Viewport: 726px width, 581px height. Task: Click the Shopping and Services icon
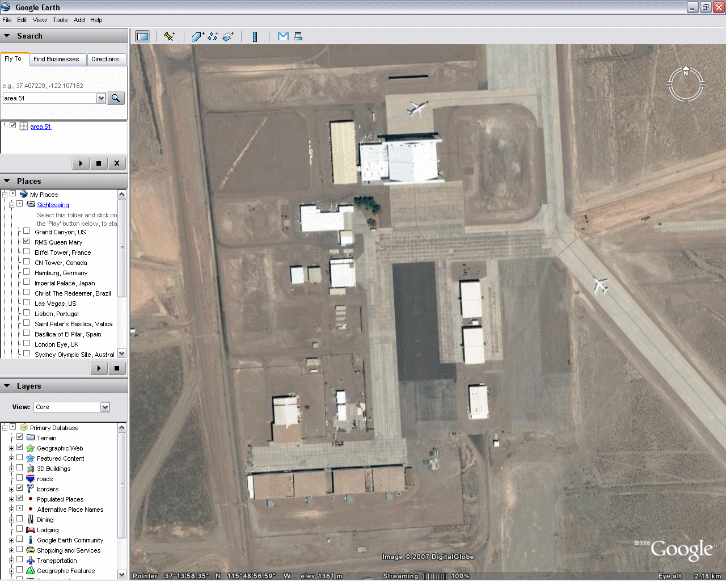coord(31,550)
